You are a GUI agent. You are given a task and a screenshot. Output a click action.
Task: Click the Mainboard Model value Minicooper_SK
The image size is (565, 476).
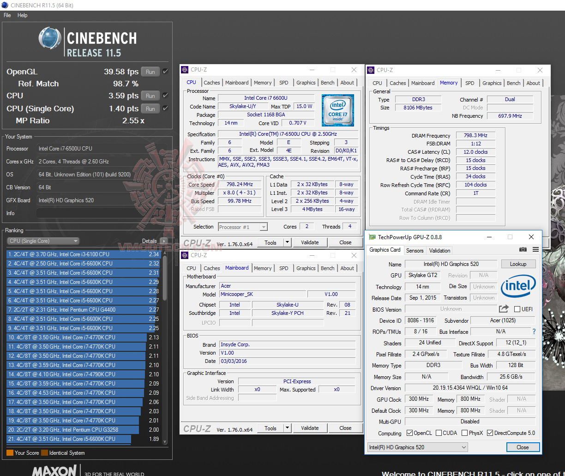pyautogui.click(x=262, y=294)
